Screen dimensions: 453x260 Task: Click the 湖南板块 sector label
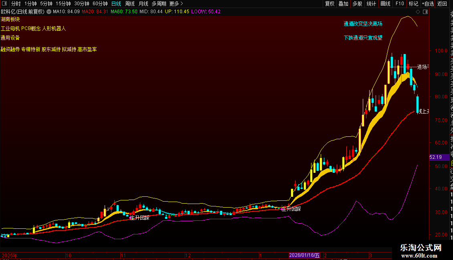[10, 19]
